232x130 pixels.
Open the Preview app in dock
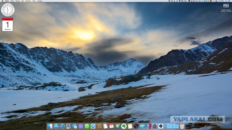click(69, 126)
